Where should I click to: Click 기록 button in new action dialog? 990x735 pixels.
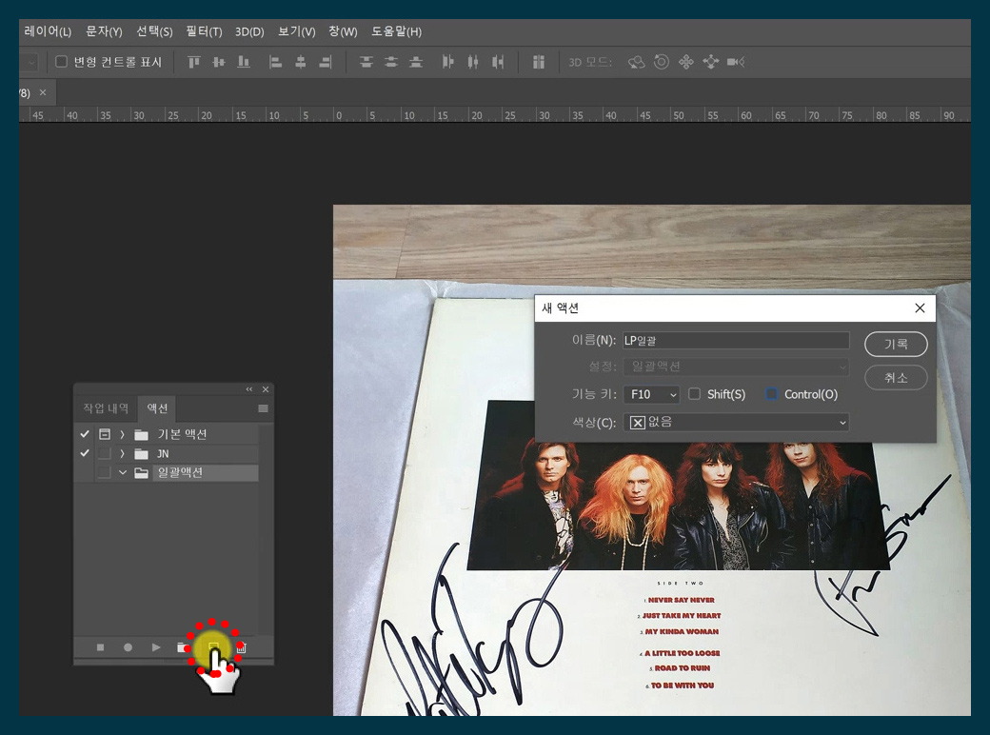896,344
